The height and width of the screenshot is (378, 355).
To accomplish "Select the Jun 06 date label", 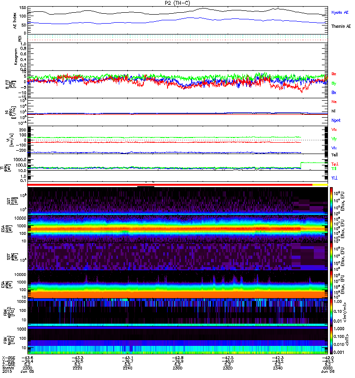I will pos(328,372).
